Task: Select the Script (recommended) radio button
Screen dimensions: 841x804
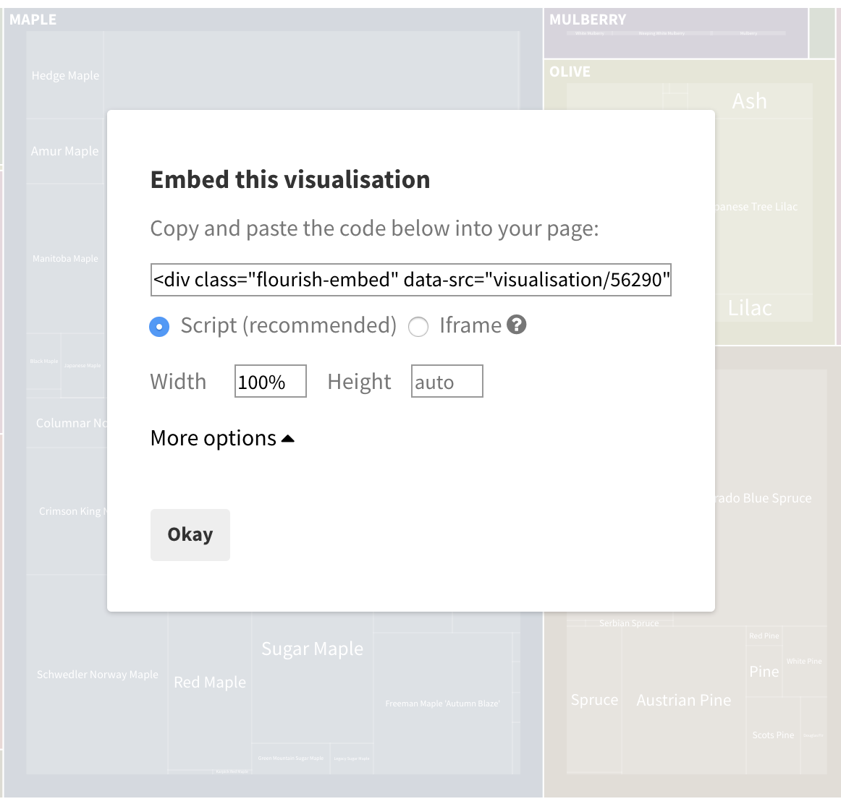Action: pos(159,327)
